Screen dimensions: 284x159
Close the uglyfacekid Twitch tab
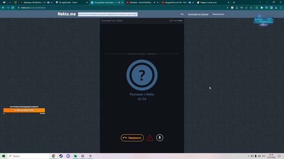click(87, 3)
